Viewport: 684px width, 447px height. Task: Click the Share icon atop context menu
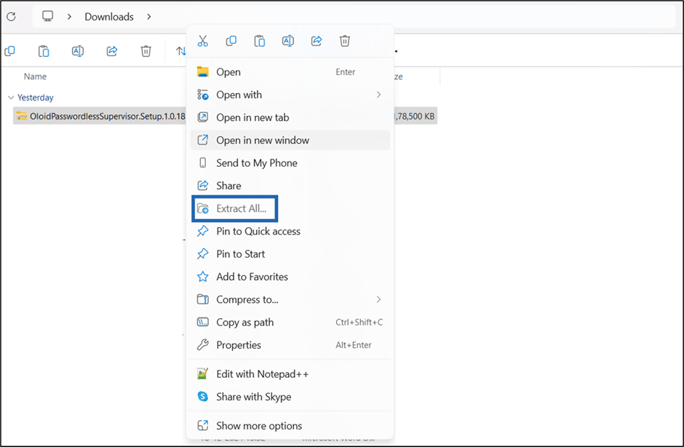tap(317, 41)
